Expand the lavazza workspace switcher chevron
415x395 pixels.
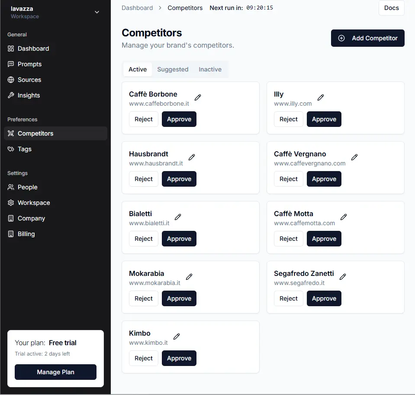point(97,12)
